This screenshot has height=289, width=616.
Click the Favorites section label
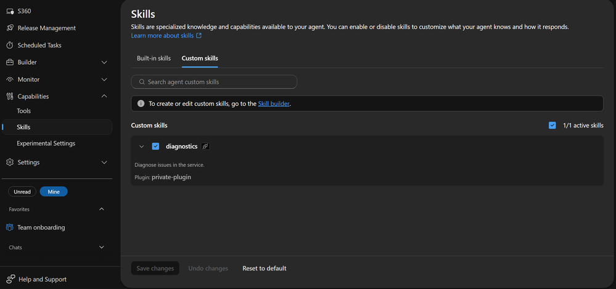19,210
